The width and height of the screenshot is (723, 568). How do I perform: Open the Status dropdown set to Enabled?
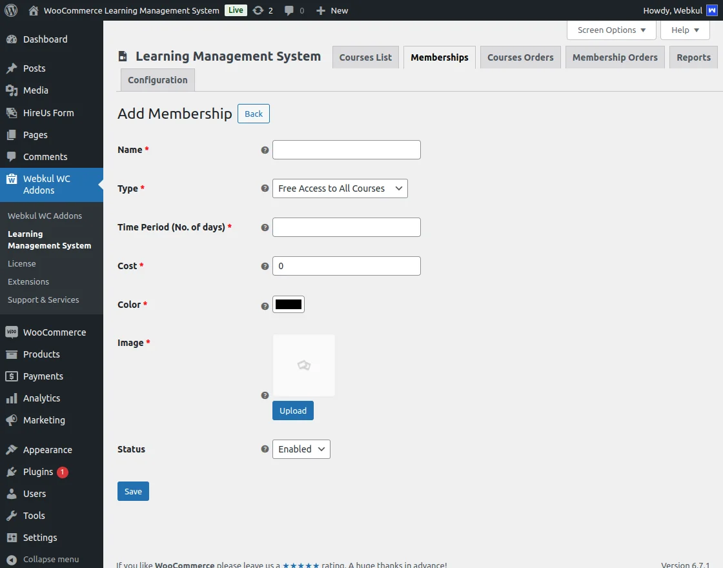tap(301, 449)
